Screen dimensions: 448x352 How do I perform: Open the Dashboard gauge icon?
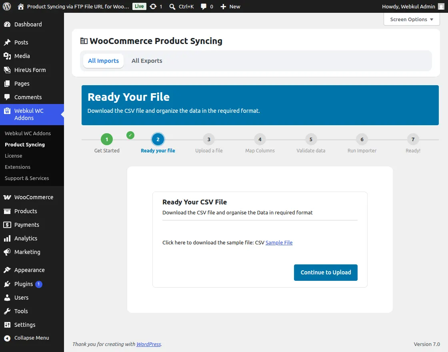[x=7, y=24]
